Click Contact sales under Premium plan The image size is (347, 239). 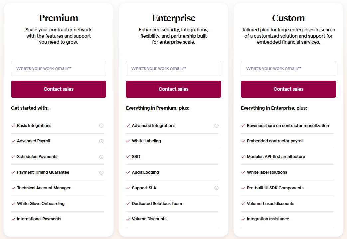point(59,89)
